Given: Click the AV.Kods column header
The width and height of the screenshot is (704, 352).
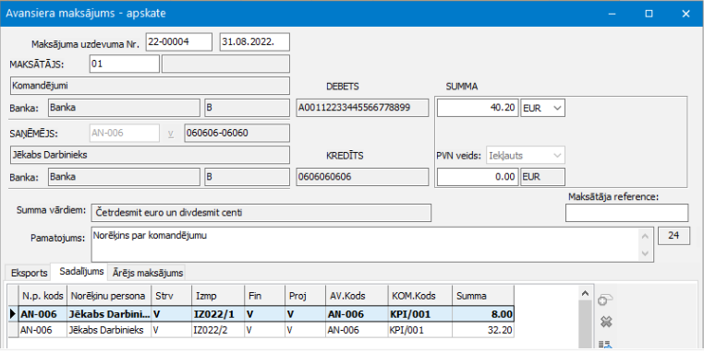Looking at the screenshot, I should point(357,296).
